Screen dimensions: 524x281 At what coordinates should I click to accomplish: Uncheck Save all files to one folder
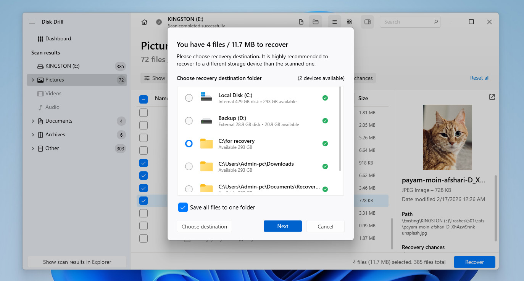[183, 208]
